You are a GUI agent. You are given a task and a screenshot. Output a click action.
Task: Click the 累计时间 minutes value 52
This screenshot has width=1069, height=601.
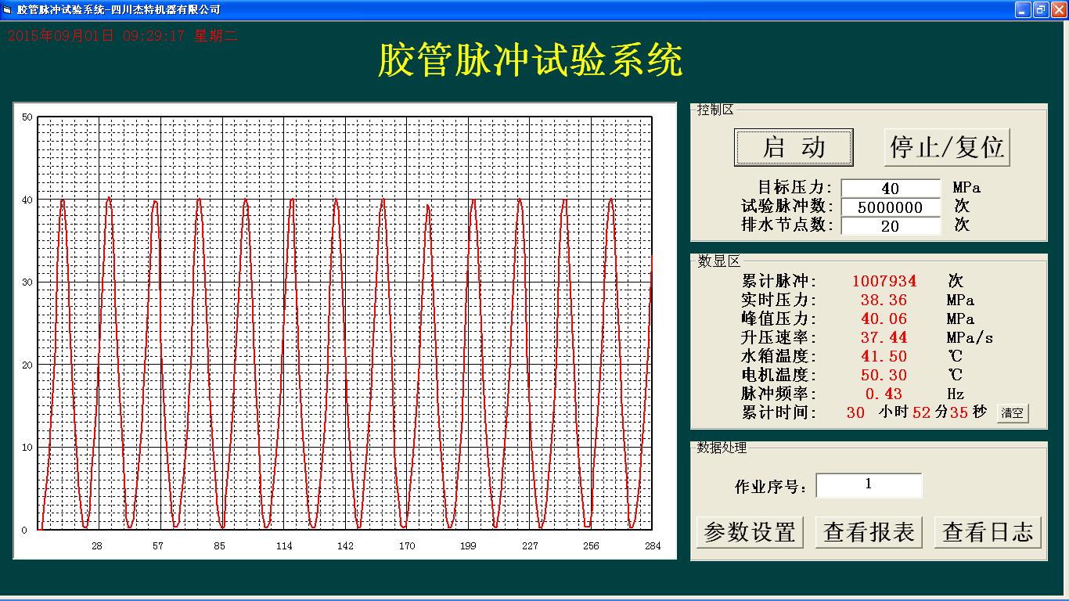pos(922,412)
